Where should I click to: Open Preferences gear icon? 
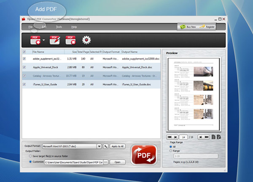pos(86,40)
